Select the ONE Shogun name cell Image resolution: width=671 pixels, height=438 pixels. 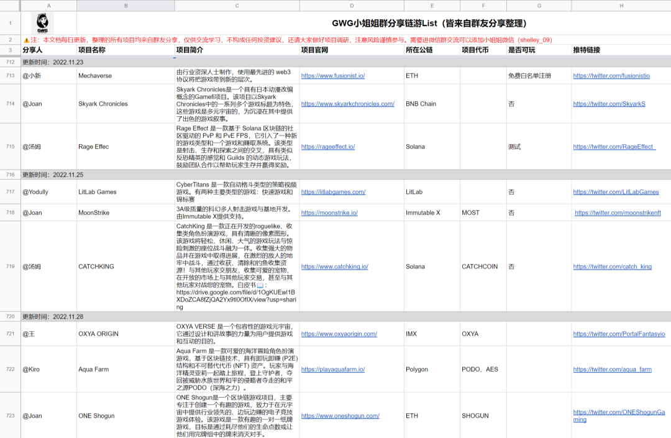pyautogui.click(x=126, y=416)
